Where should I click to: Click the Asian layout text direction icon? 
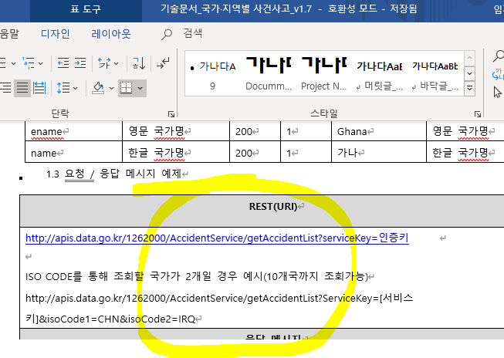[104, 63]
